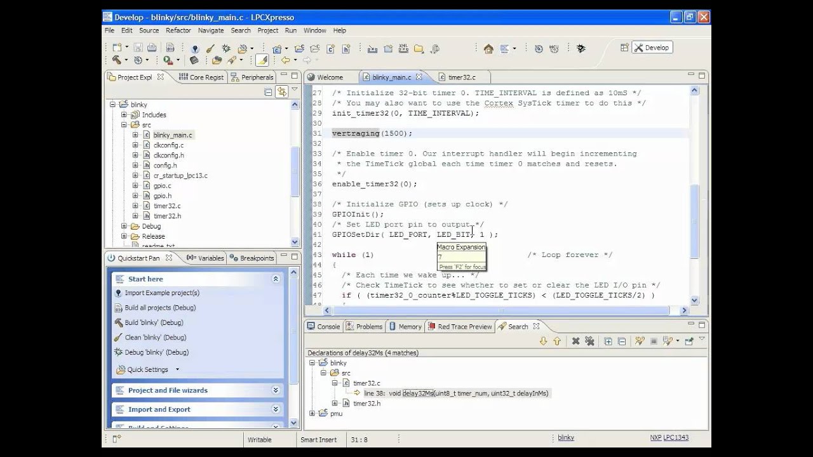Show previous match arrow in Search view
This screenshot has width=813, height=457.
[557, 341]
